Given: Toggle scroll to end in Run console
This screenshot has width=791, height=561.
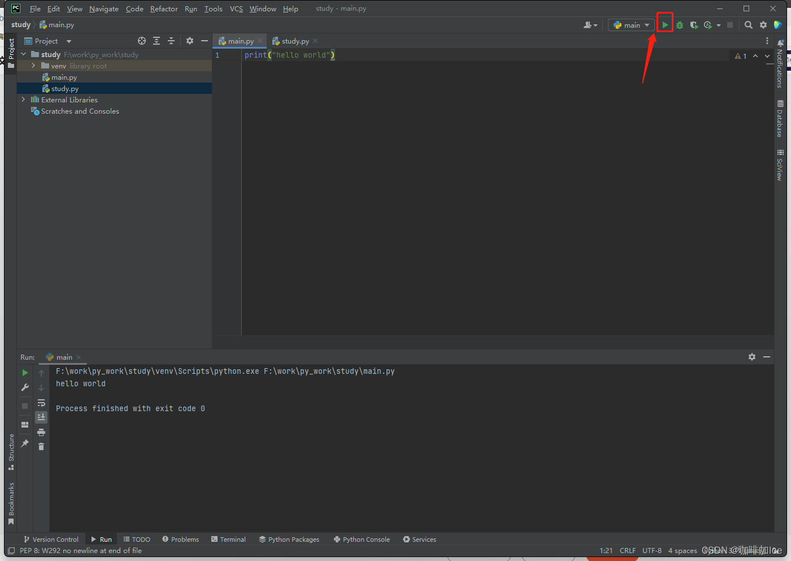Looking at the screenshot, I should (41, 417).
